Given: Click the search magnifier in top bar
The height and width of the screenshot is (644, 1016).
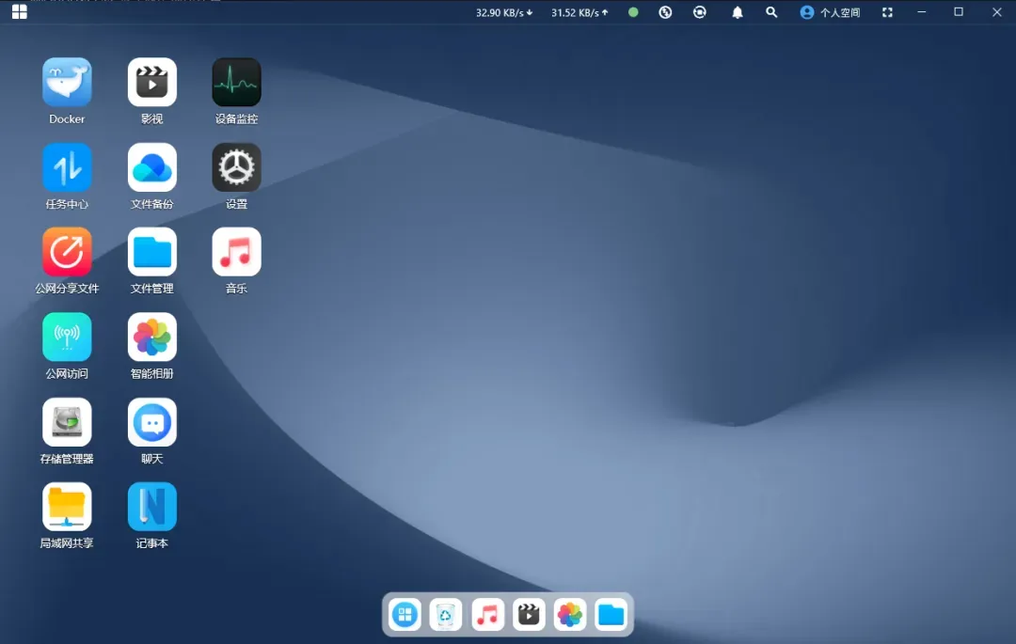Looking at the screenshot, I should (771, 12).
